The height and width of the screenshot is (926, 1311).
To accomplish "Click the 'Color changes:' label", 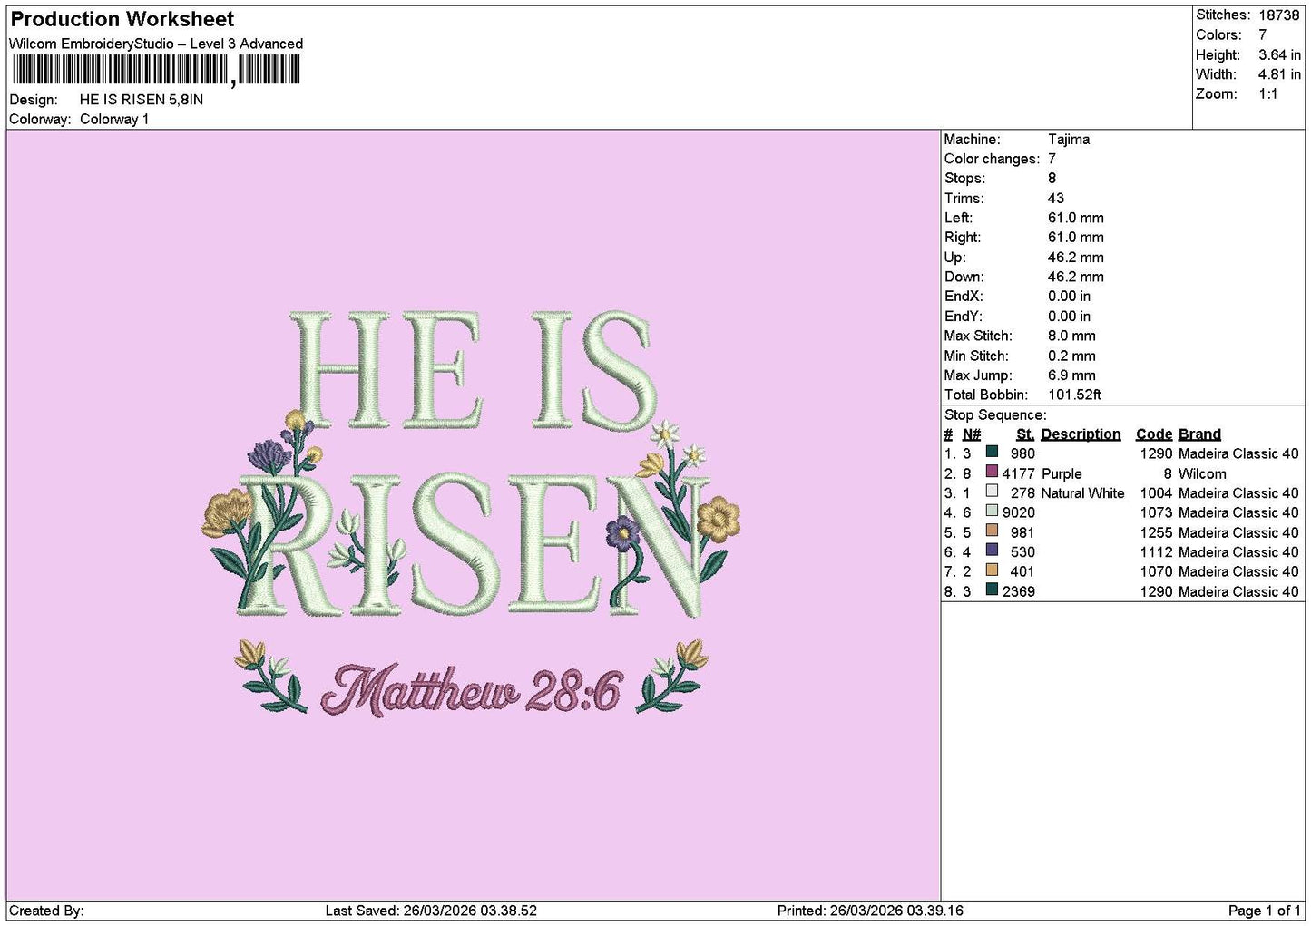I will coord(992,159).
